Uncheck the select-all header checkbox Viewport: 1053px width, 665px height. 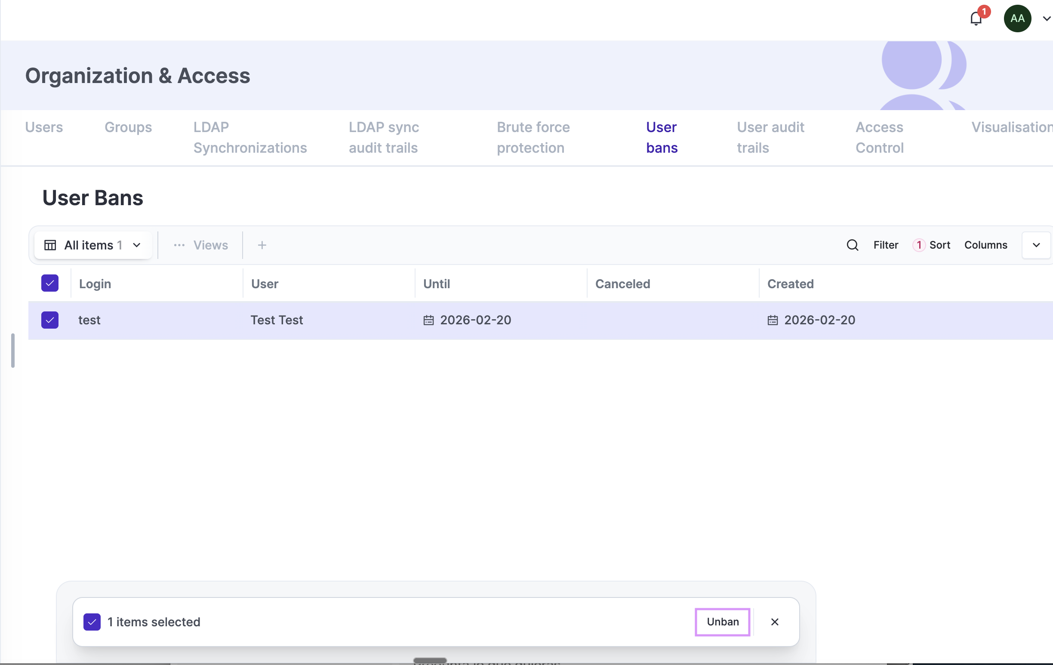pos(50,283)
